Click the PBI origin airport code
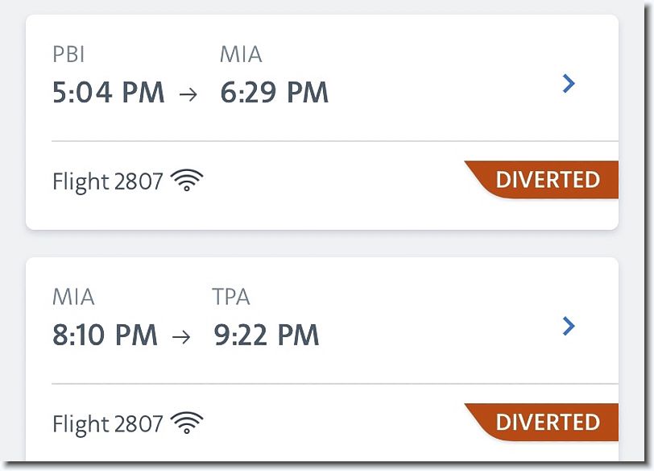Screen dimensions: 654x471 [x=68, y=54]
